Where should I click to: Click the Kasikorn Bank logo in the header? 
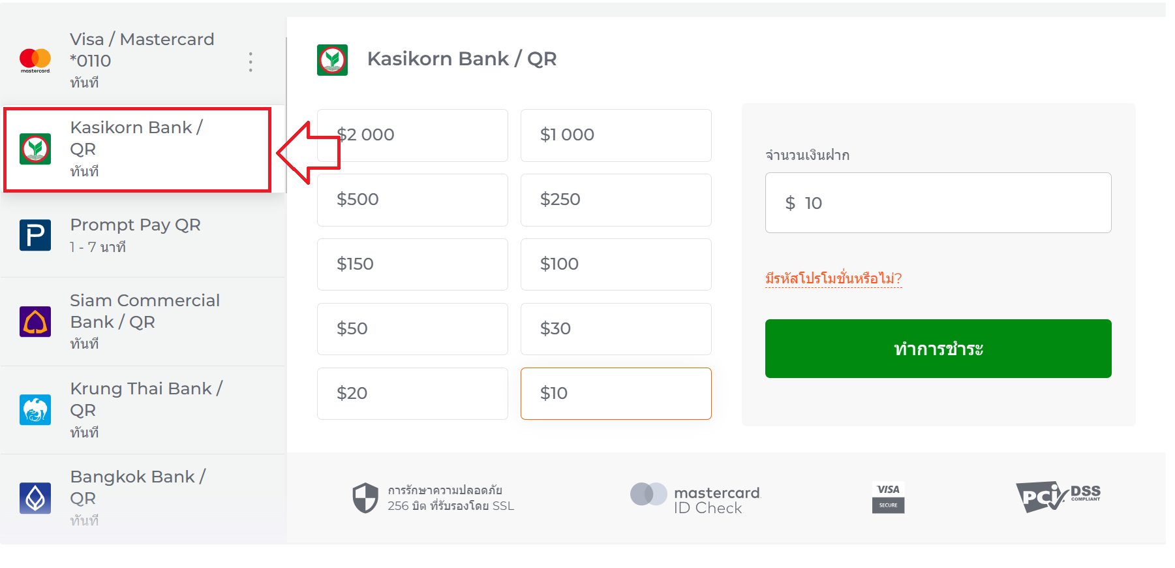click(x=332, y=60)
